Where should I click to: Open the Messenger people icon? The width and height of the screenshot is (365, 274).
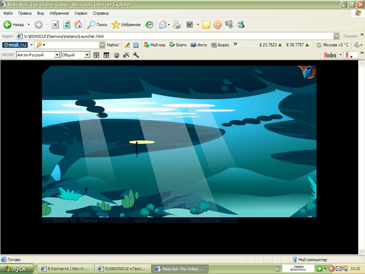click(x=241, y=25)
